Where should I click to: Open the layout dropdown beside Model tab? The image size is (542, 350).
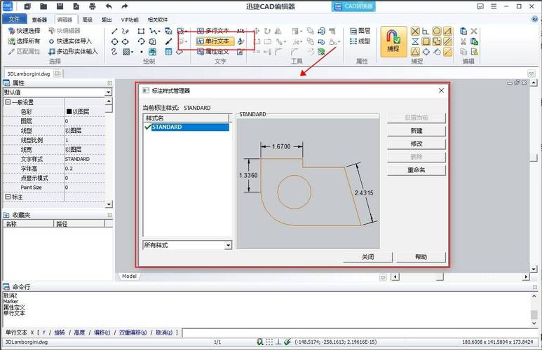pos(383,277)
